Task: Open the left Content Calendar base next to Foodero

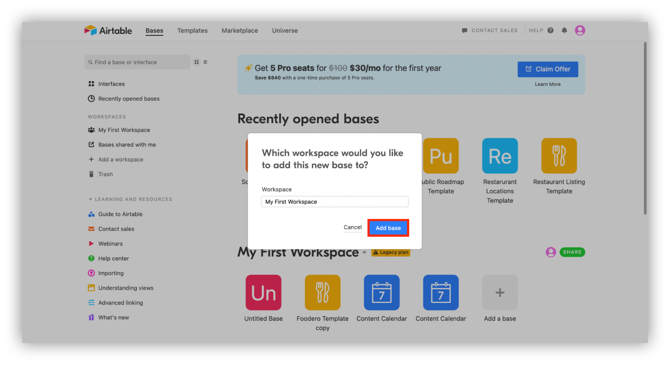Action: 382,292
